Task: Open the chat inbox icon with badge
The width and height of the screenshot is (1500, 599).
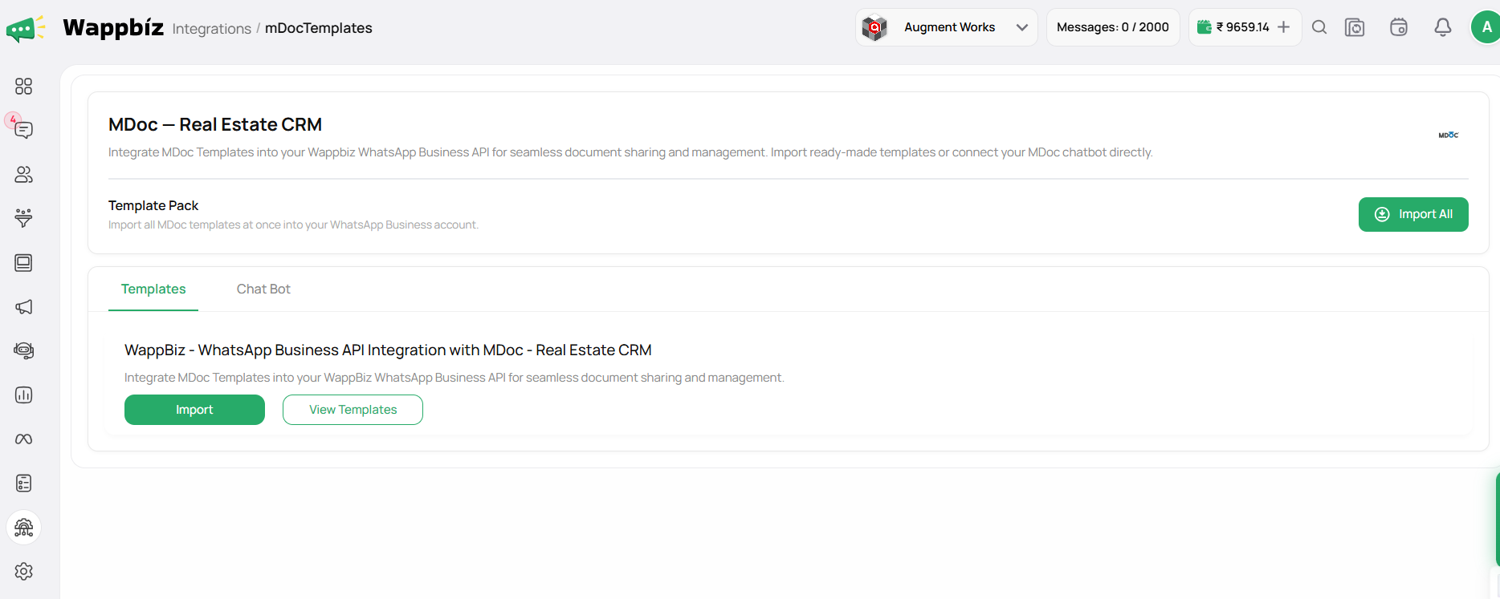Action: click(x=24, y=130)
